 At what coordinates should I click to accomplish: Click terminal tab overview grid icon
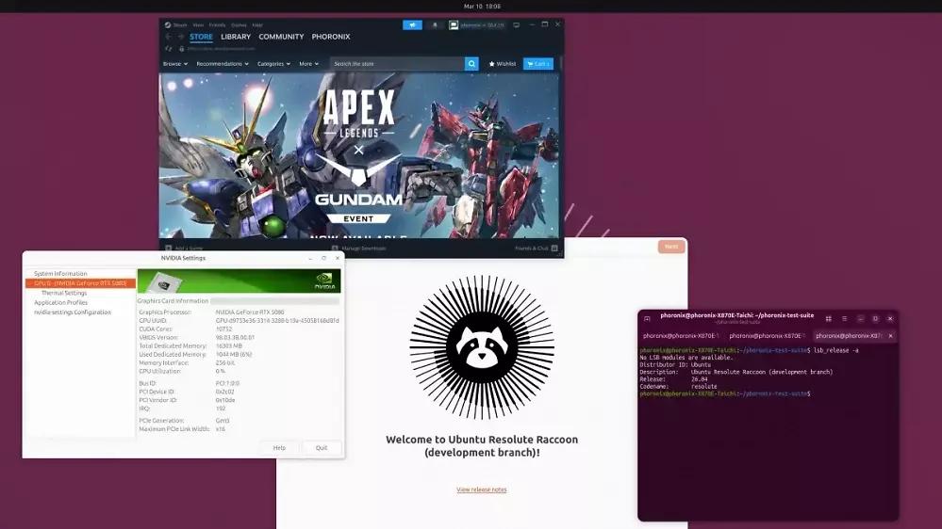[829, 318]
